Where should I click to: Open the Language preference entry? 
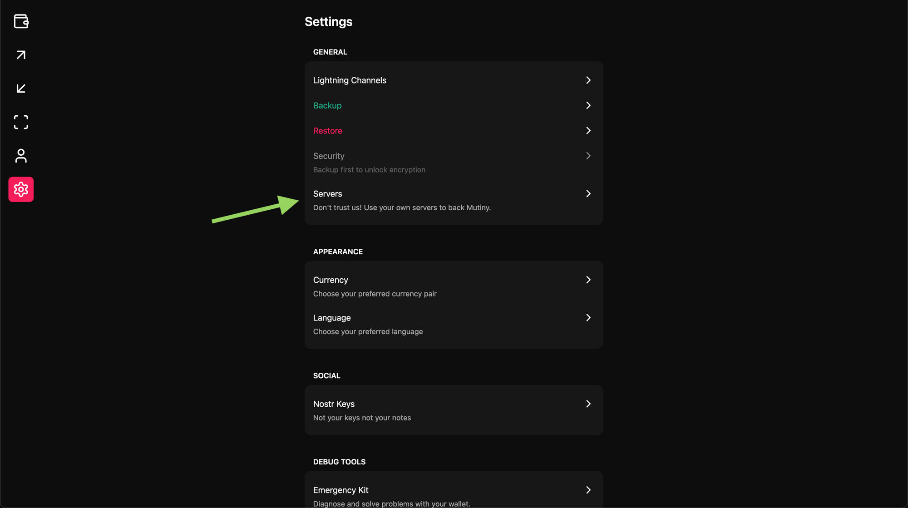point(332,318)
